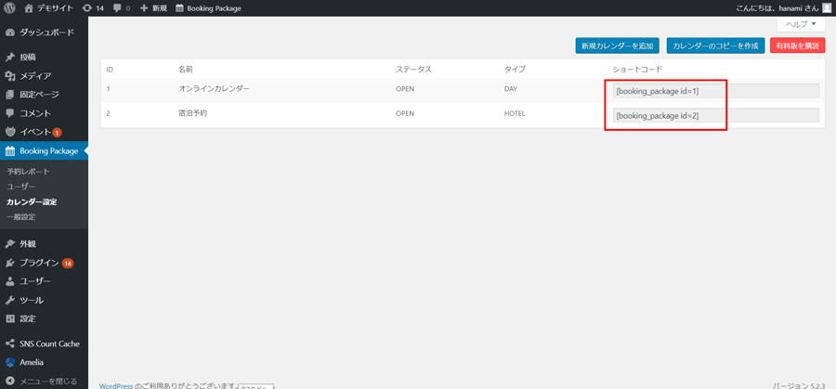
Task: Click the ツール wrench icon
Action: pyautogui.click(x=9, y=300)
